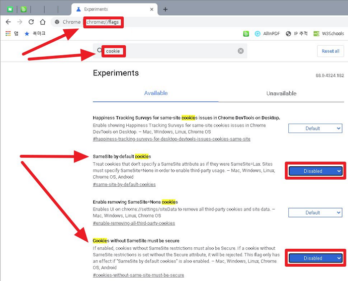Screen dimensions: 348x281
Task: Go forward to next page
Action: (20, 22)
